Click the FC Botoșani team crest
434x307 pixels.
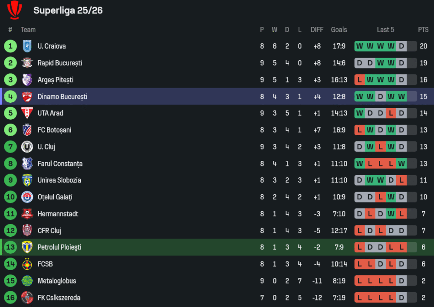tap(27, 130)
